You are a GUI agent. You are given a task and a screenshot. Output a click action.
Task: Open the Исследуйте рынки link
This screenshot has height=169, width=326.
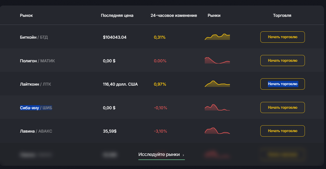161,155
